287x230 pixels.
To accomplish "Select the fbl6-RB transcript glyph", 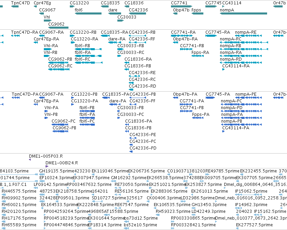I will pyautogui.click(x=88, y=49).
